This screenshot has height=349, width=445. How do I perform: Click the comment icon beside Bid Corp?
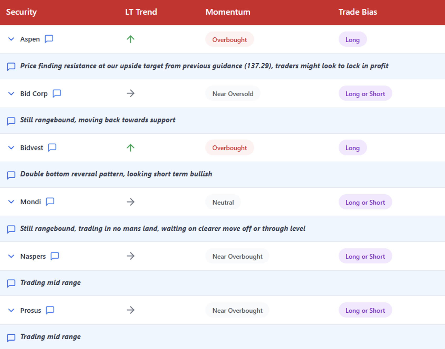(57, 93)
